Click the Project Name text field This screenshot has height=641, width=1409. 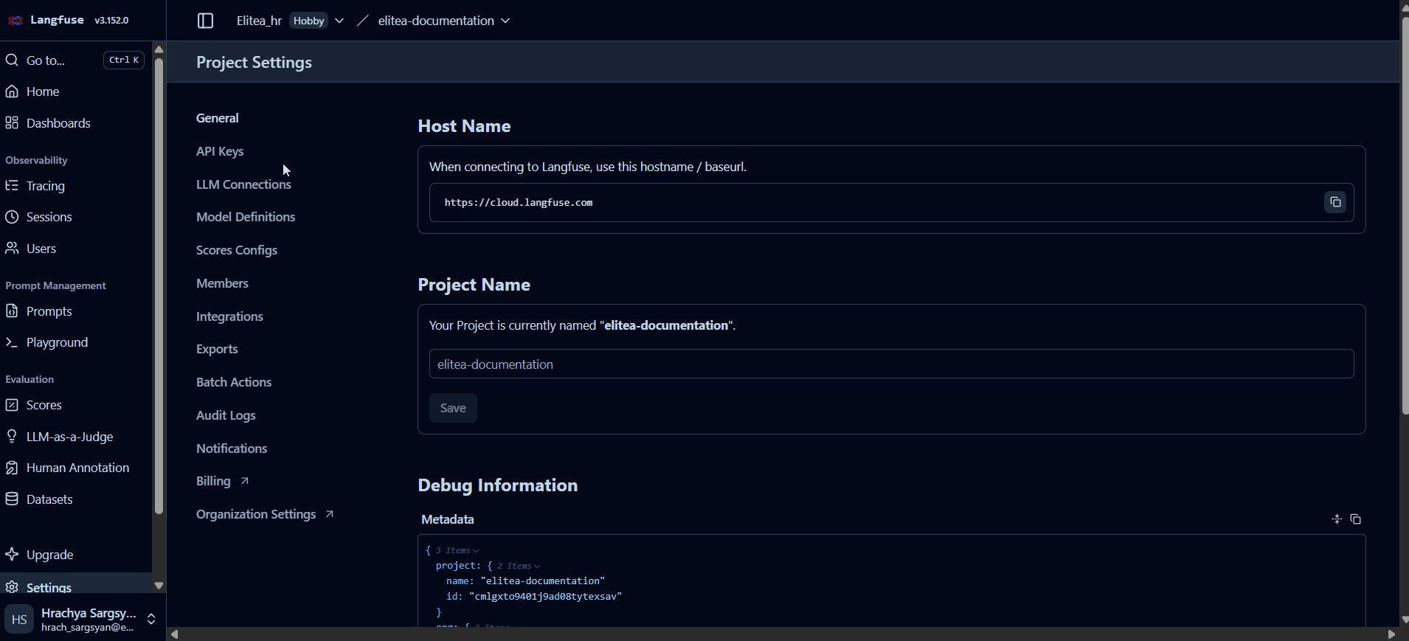pyautogui.click(x=891, y=364)
